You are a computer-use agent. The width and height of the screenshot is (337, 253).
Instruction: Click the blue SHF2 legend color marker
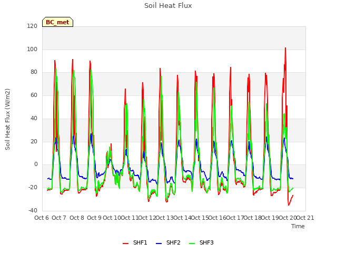tap(158, 244)
